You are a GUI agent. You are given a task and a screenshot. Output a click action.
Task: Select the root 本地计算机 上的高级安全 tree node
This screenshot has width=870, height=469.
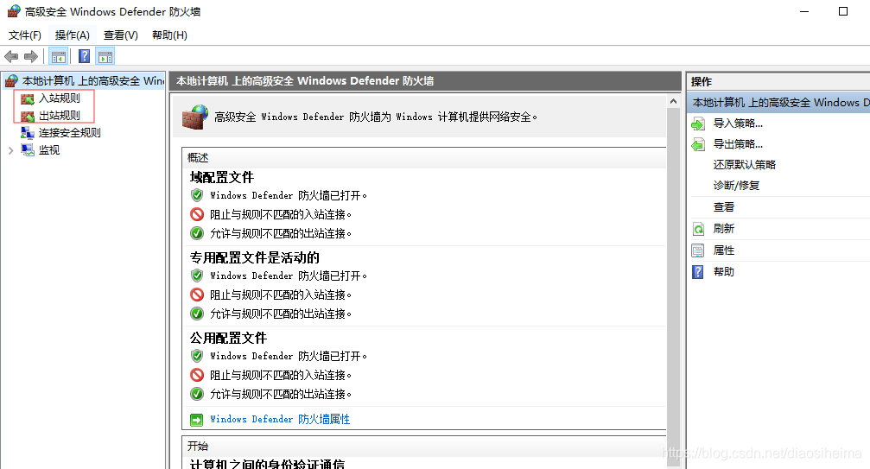tap(92, 81)
